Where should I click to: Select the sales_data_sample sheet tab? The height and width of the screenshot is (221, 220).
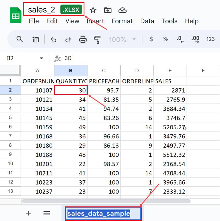pyautogui.click(x=103, y=213)
